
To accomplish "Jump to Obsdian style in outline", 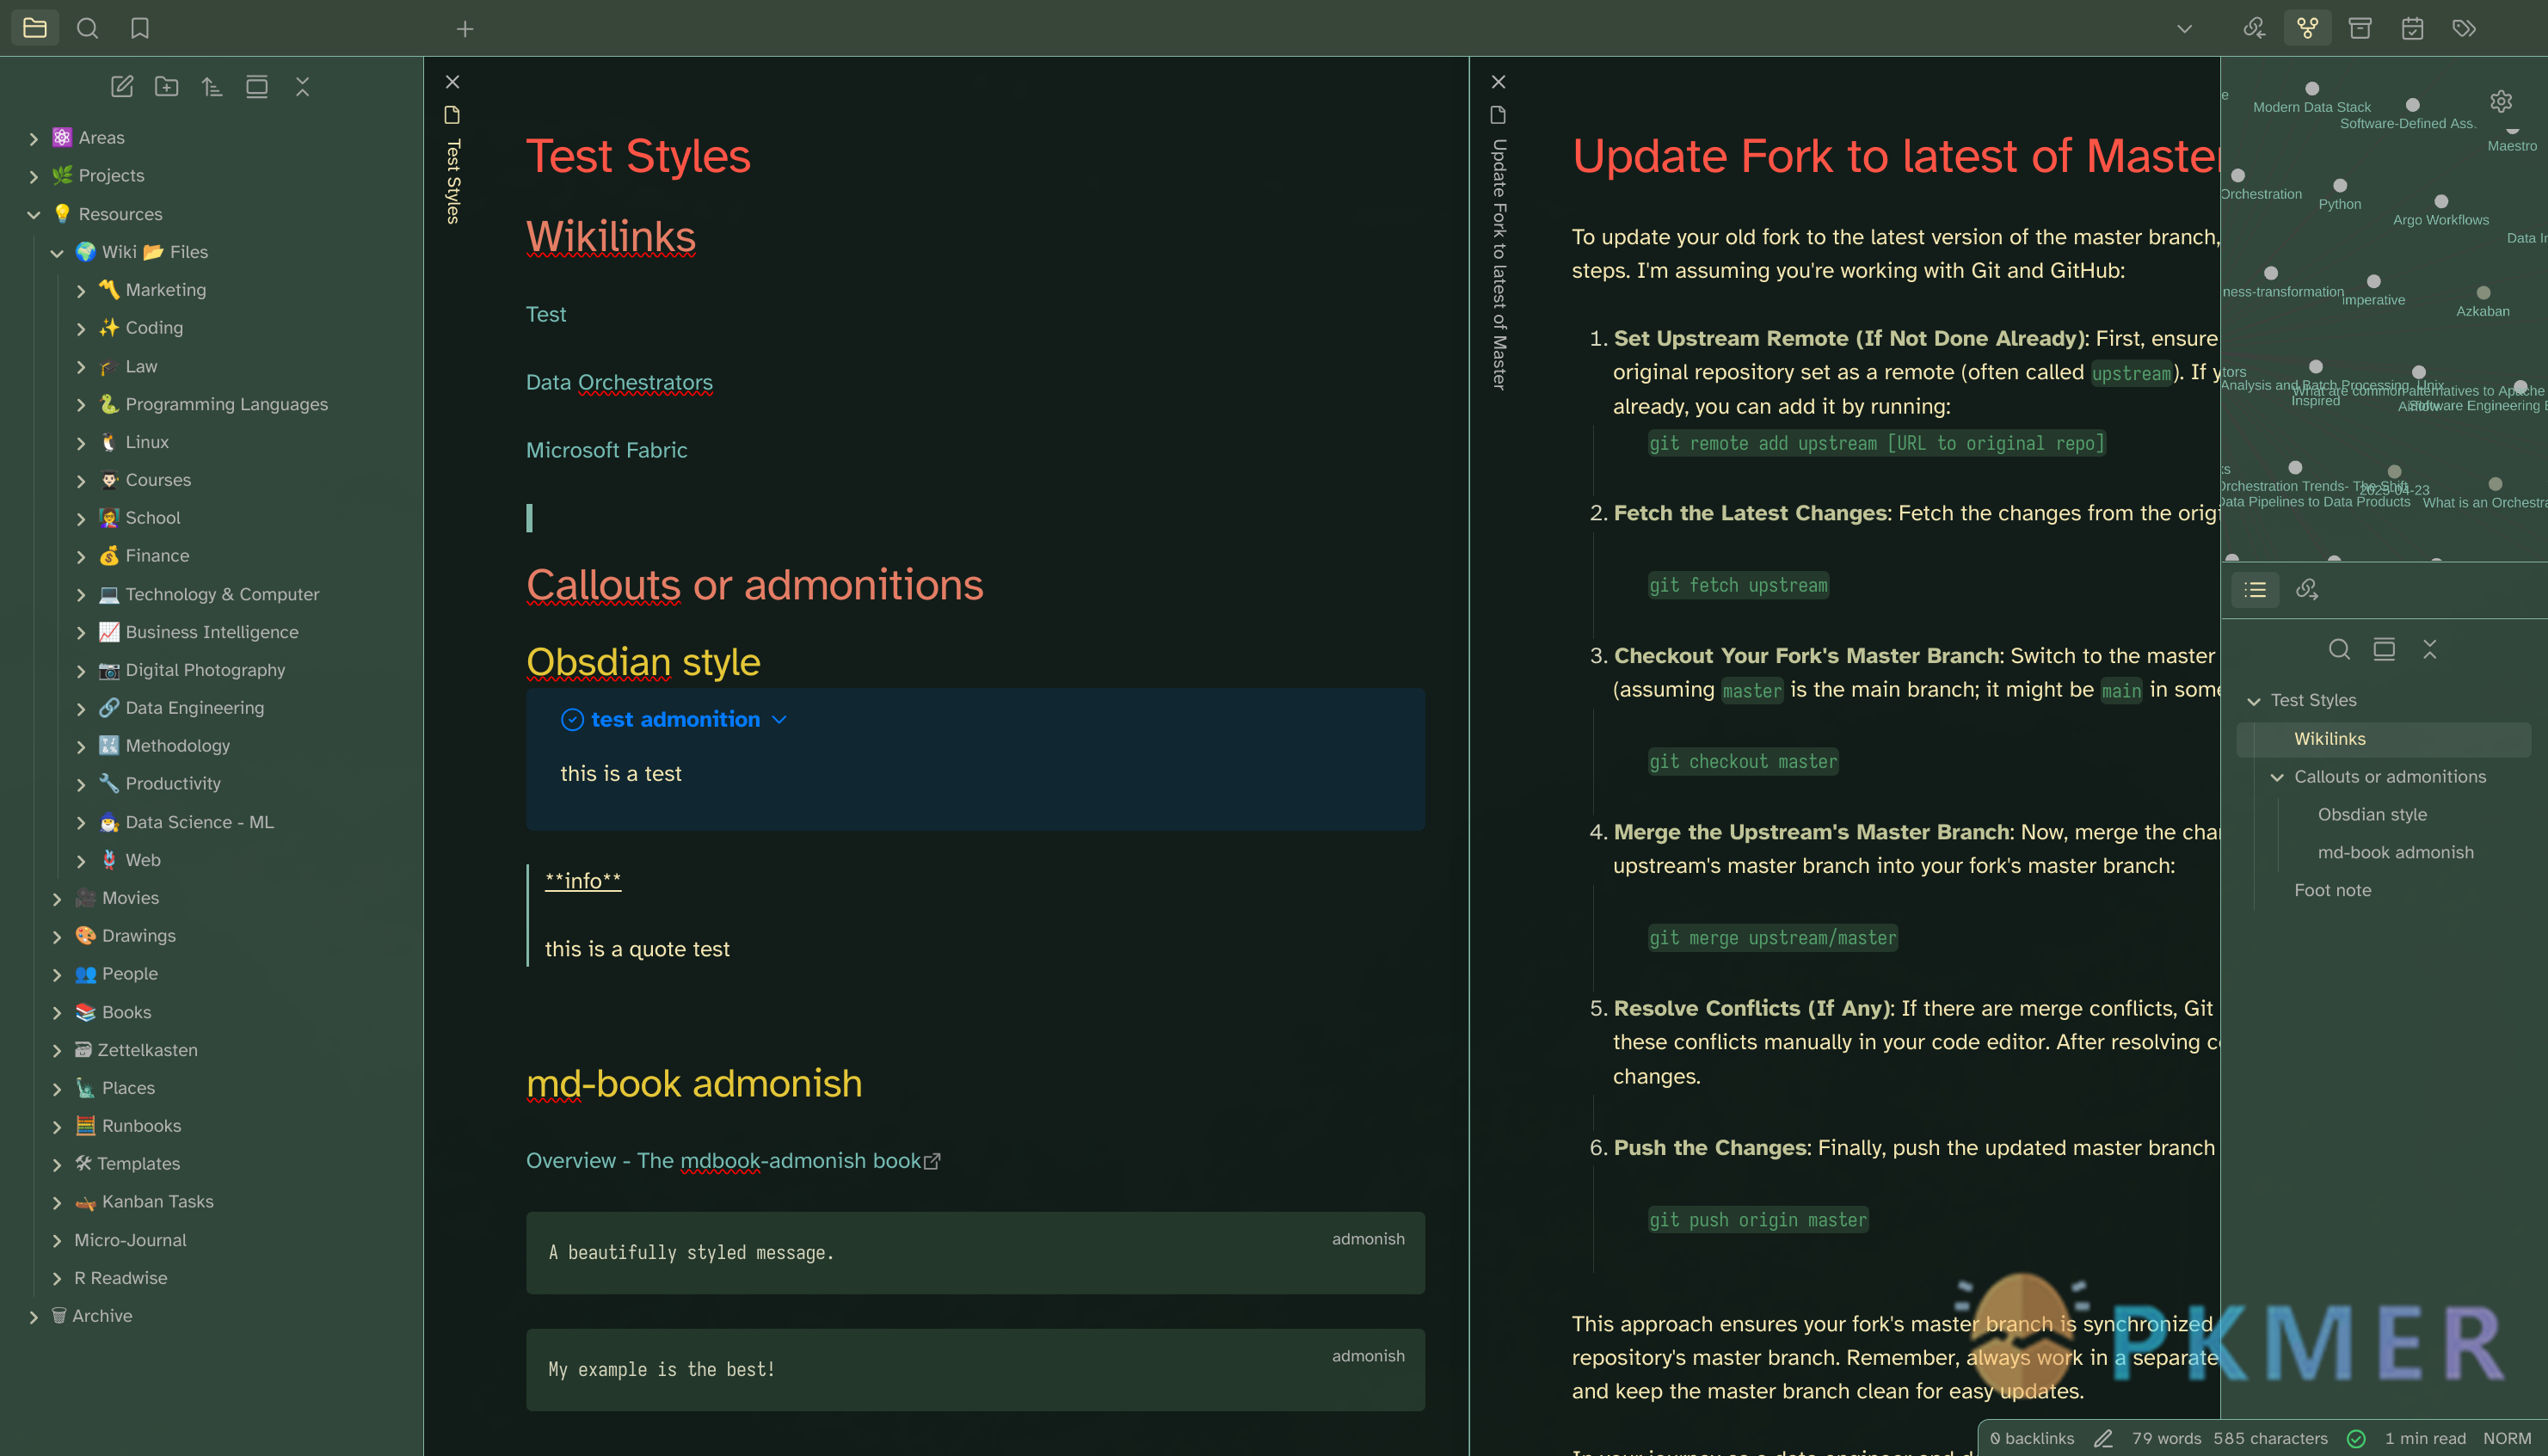I will pos(2372,815).
